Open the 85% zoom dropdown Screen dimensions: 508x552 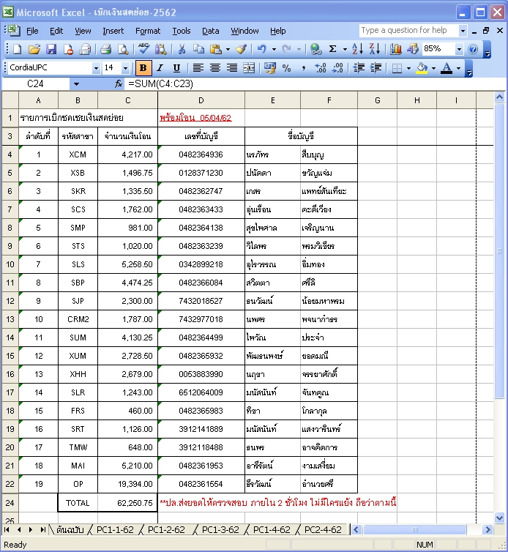[x=459, y=49]
